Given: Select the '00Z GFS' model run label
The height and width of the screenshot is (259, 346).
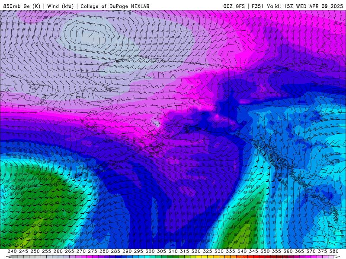Looking at the screenshot, I should point(234,6).
